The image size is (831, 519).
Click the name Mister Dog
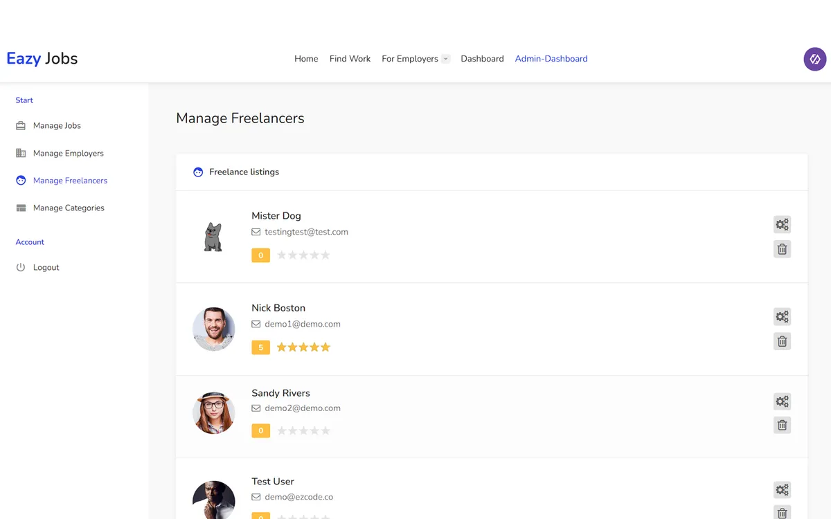276,216
